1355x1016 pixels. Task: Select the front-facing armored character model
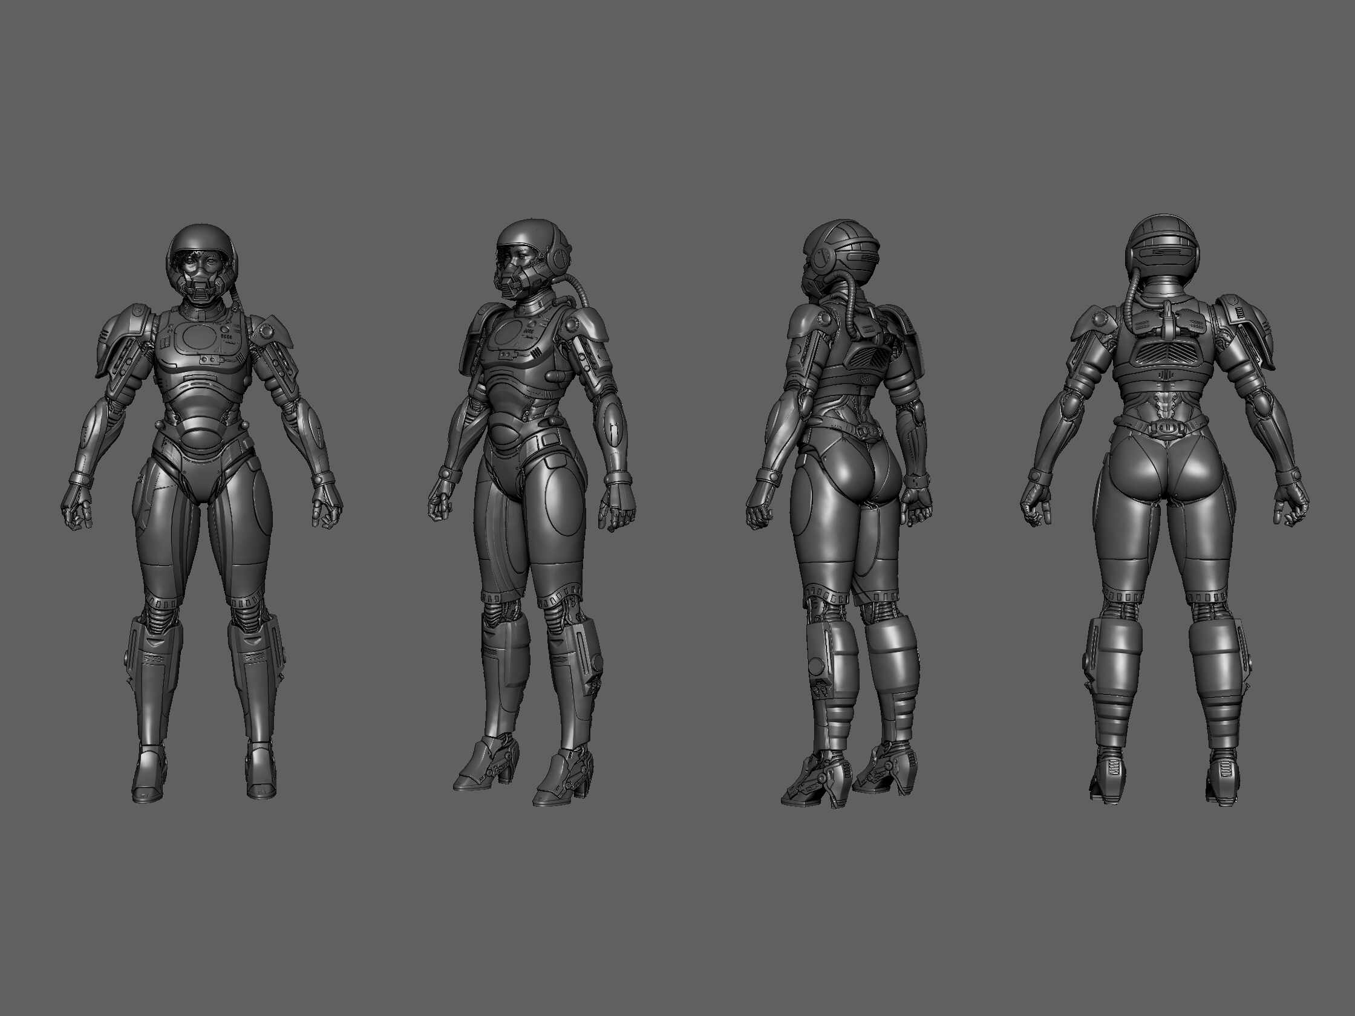pyautogui.click(x=201, y=513)
